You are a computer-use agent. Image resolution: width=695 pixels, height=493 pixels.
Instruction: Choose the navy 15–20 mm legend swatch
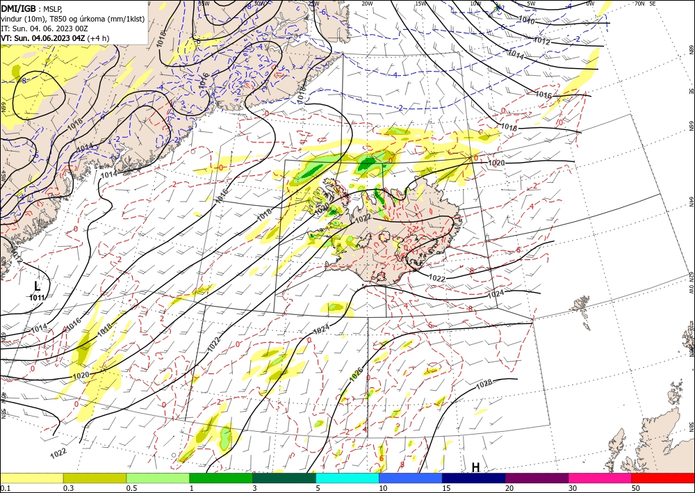pyautogui.click(x=474, y=478)
